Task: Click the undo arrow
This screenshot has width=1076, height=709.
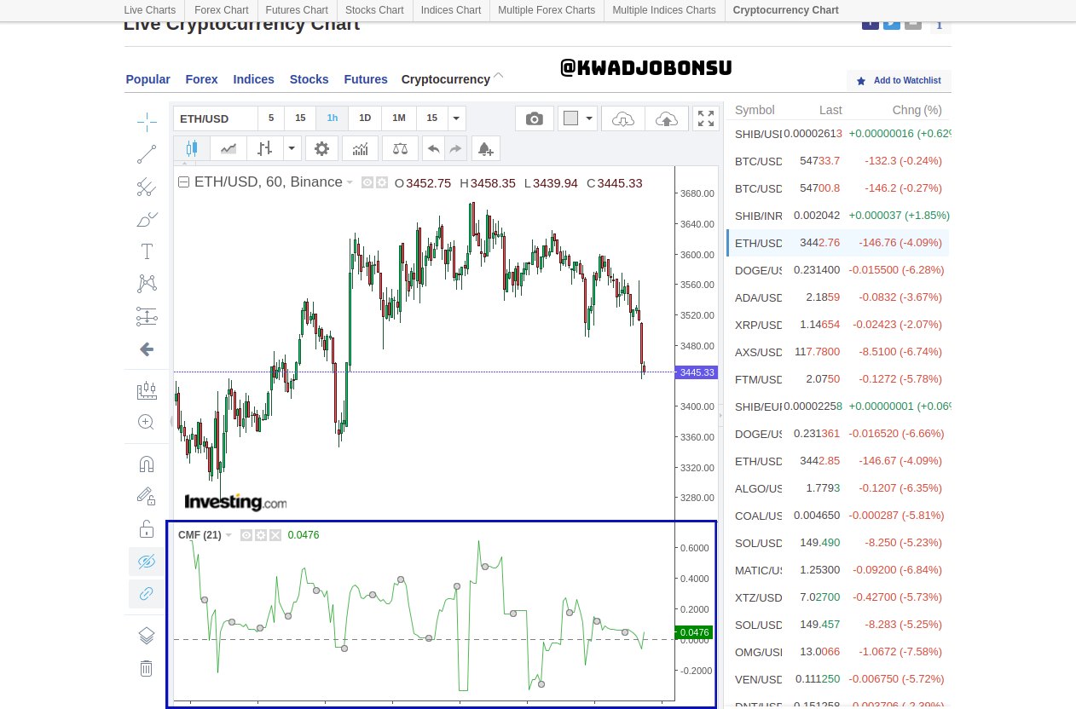Action: point(434,148)
